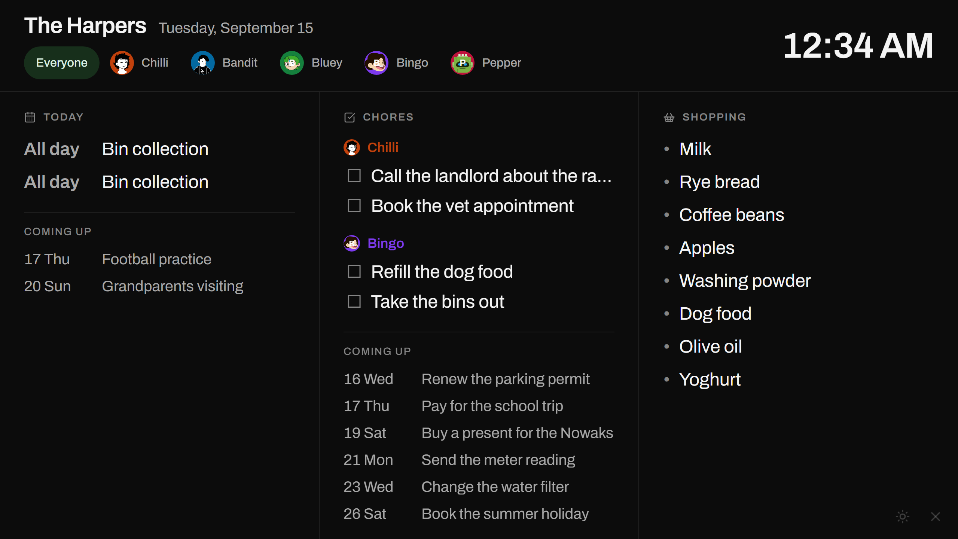This screenshot has height=539, width=958.
Task: Filter by Bingo in the header
Action: [x=396, y=63]
